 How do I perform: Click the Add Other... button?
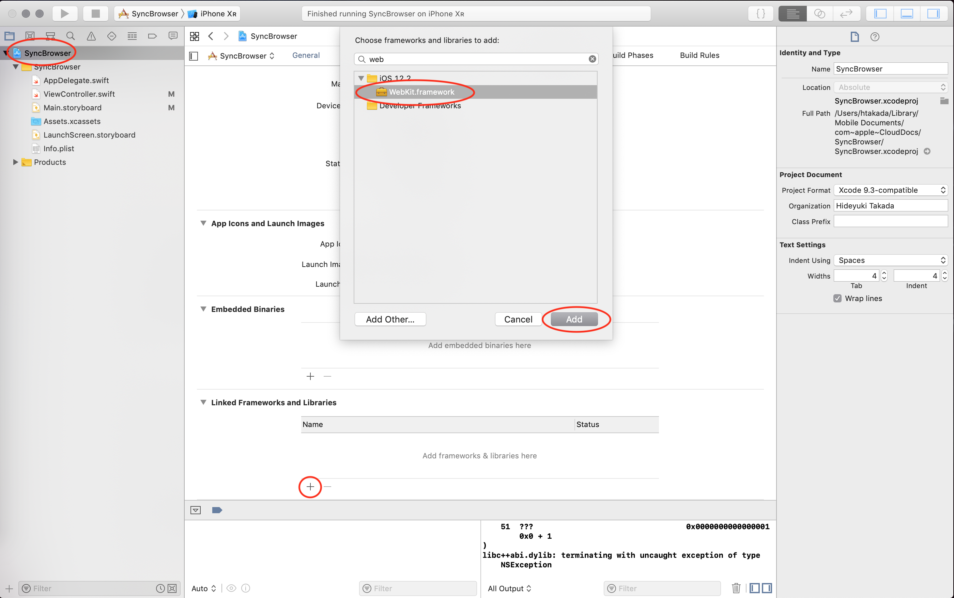point(390,319)
